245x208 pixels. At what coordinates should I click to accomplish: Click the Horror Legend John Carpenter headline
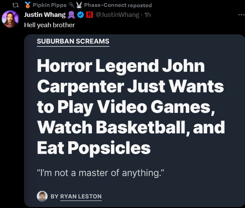(x=131, y=107)
